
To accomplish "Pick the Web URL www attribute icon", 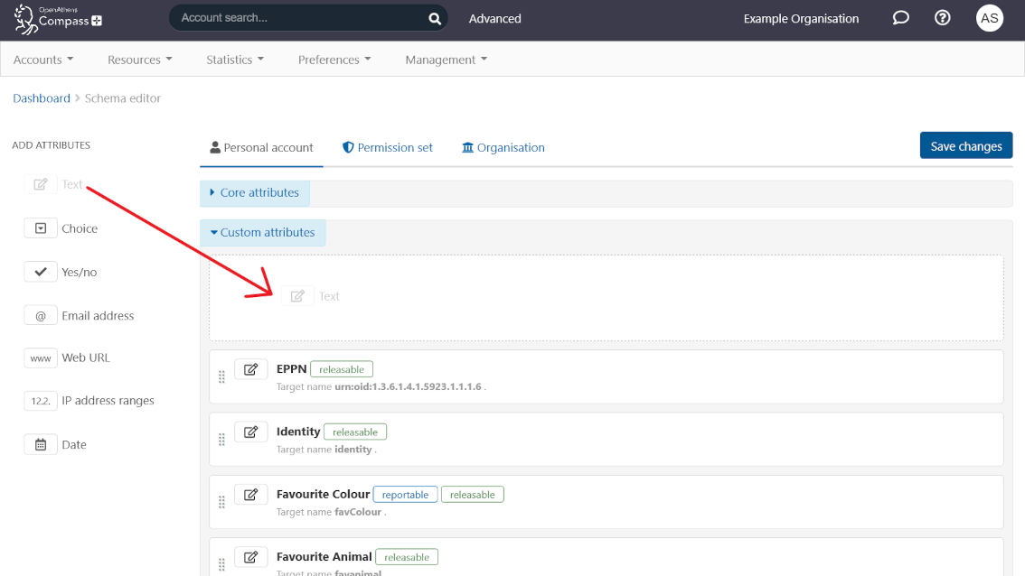I will point(41,358).
